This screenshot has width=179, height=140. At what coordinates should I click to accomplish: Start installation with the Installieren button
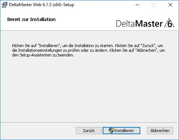pyautogui.click(x=122, y=131)
